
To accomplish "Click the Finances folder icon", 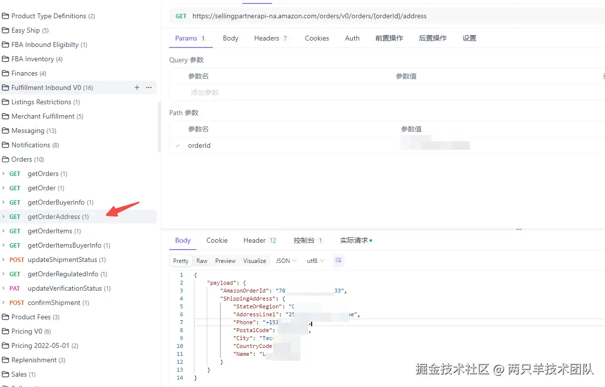I will [5, 73].
